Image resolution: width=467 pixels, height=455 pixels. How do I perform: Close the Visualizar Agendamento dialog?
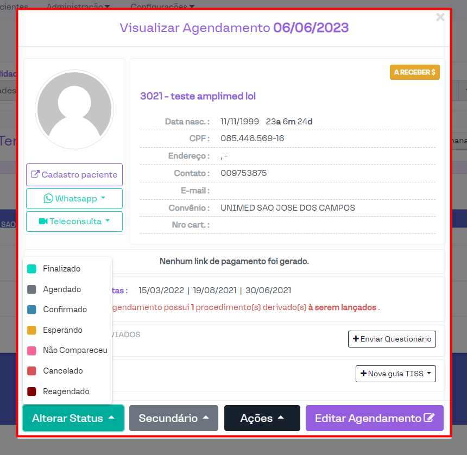[x=440, y=17]
